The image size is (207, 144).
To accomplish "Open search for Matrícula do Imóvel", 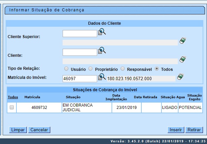I will (x=102, y=78).
